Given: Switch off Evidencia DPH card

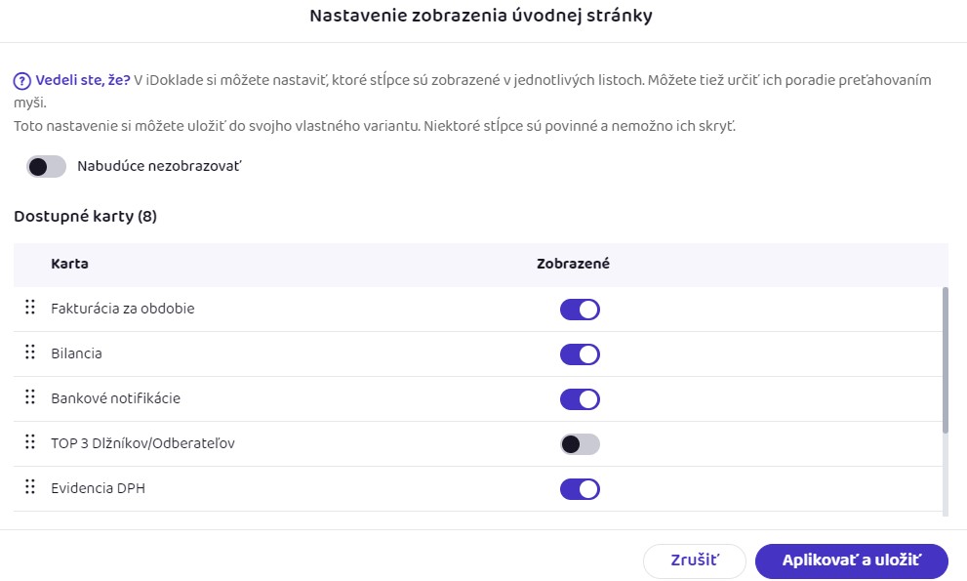Looking at the screenshot, I should click(580, 489).
